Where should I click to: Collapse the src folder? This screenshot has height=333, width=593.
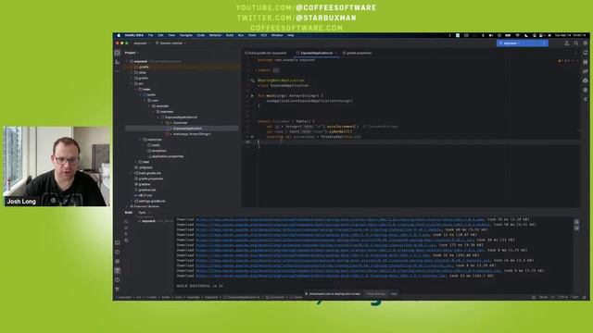point(132,83)
